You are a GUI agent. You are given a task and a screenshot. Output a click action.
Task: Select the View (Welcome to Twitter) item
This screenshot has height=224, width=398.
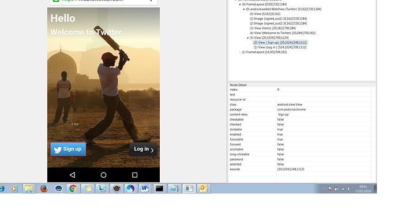tap(283, 33)
